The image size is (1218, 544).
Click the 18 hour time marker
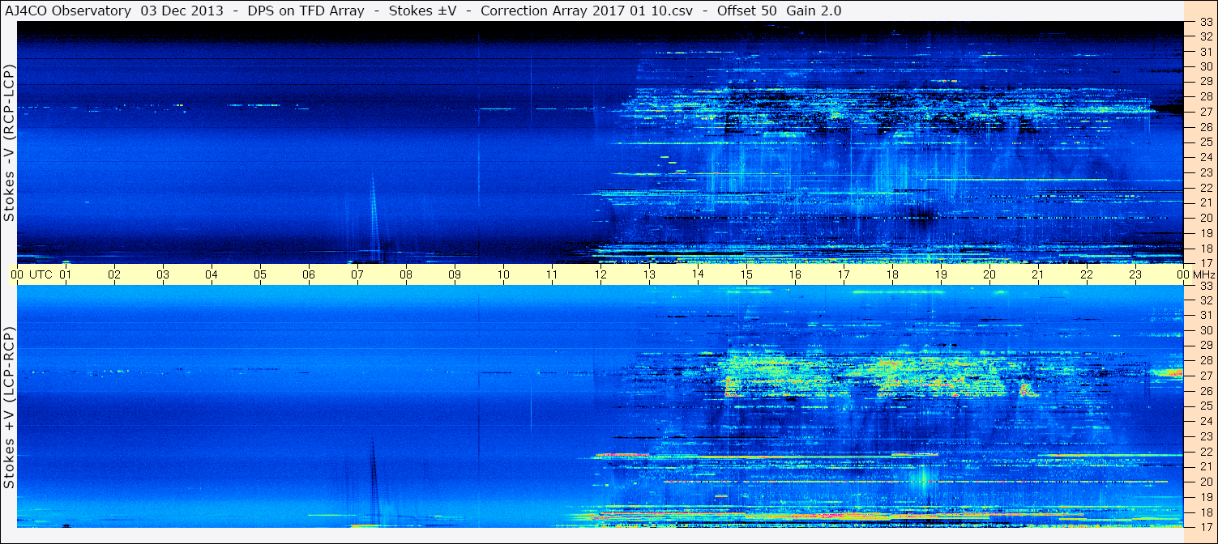point(892,274)
